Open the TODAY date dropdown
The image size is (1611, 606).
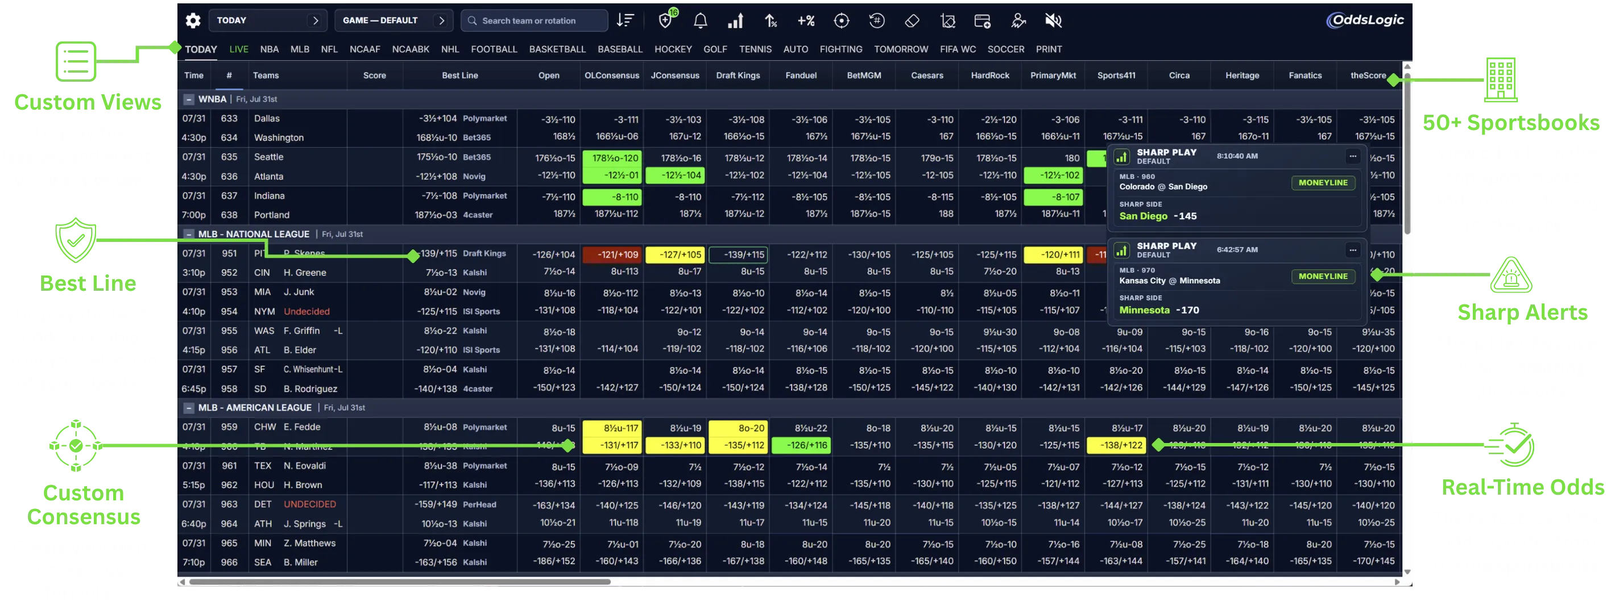(x=268, y=20)
